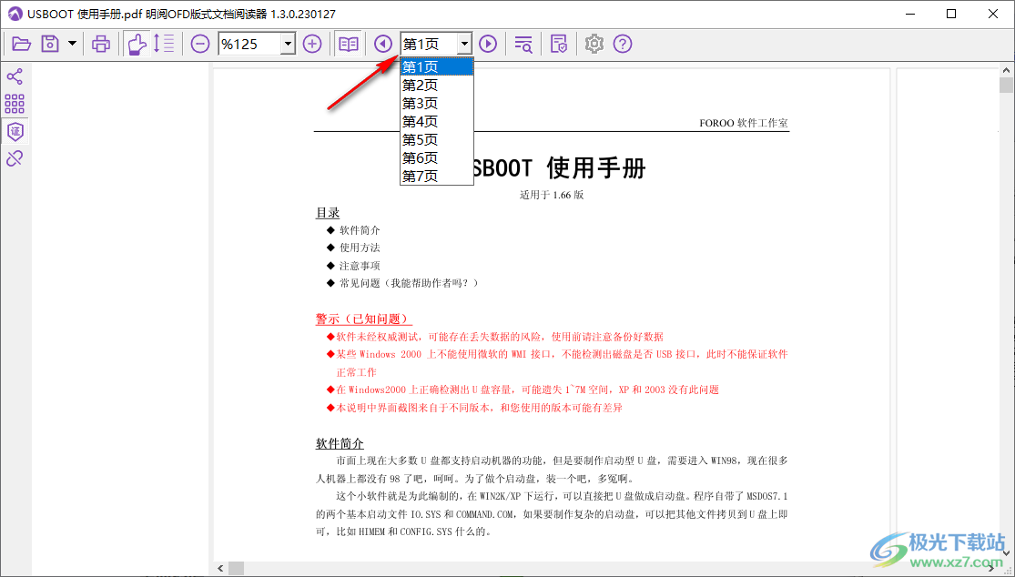Image resolution: width=1015 pixels, height=577 pixels.
Task: Go to the next page arrow
Action: tap(488, 44)
